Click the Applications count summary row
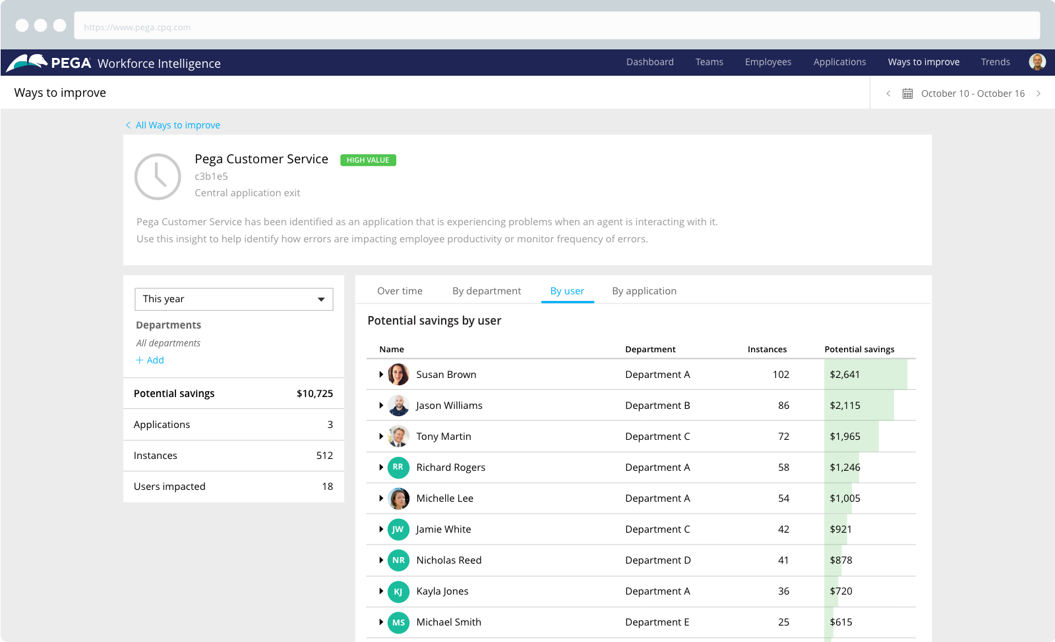 [x=233, y=425]
